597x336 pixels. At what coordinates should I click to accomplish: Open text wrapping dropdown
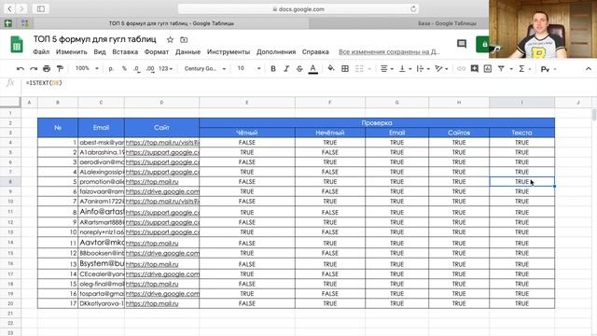(423, 68)
